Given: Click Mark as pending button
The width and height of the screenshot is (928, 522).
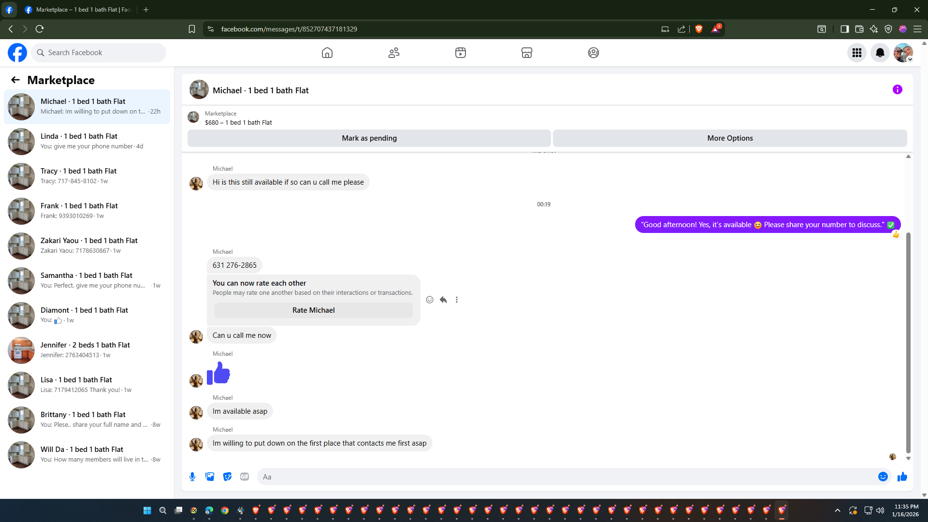Looking at the screenshot, I should point(369,138).
